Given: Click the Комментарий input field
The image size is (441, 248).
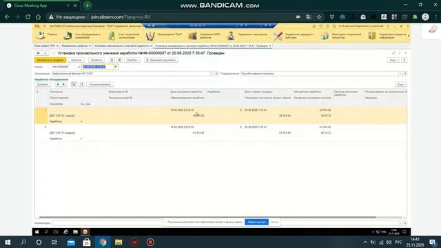Looking at the screenshot, I should point(225,223).
